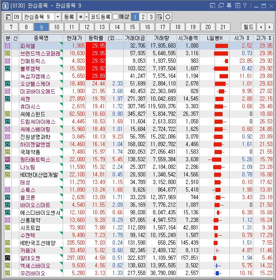
Task: Click the 코드등록 button
Action: pyautogui.click(x=101, y=17)
